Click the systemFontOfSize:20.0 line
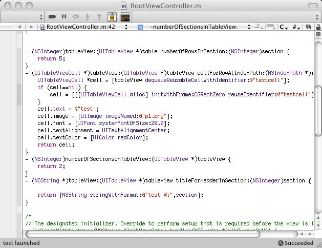This screenshot has height=248, width=322. 103,123
